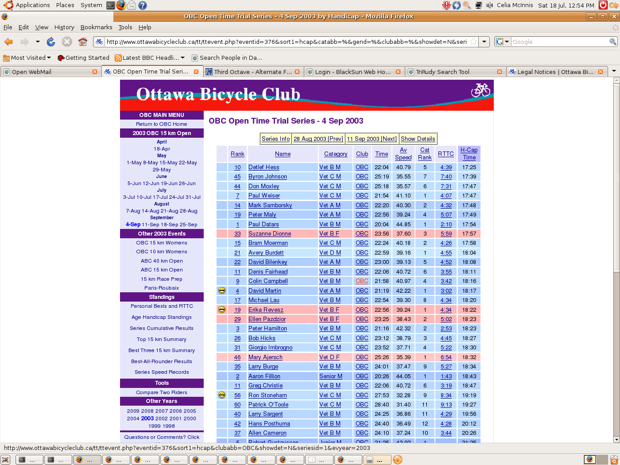Open the volume speaker icon in panel
This screenshot has width=620, height=465.
[489, 5]
